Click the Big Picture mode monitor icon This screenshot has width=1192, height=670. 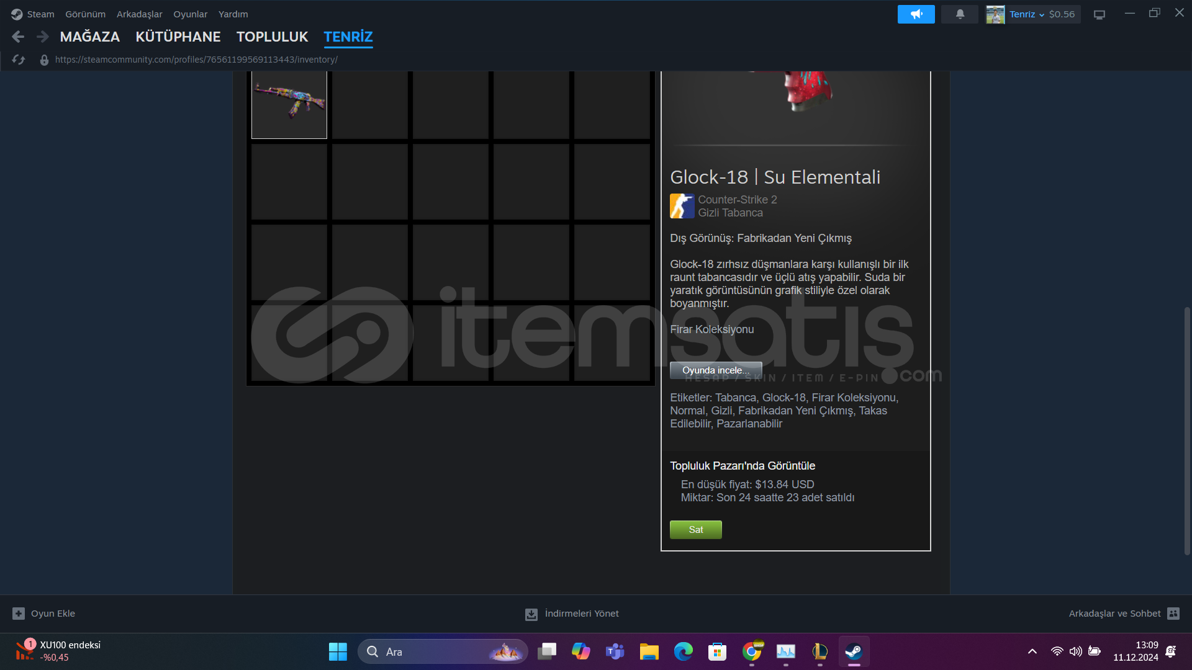[x=1099, y=15]
